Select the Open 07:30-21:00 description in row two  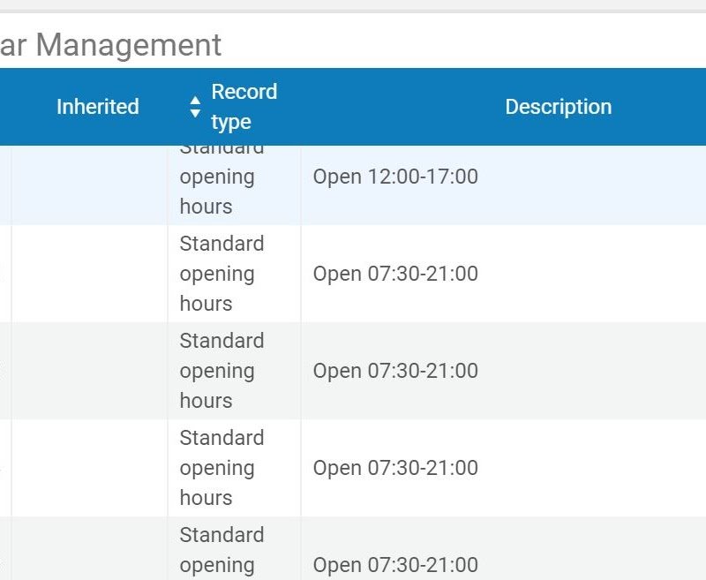[x=395, y=274]
